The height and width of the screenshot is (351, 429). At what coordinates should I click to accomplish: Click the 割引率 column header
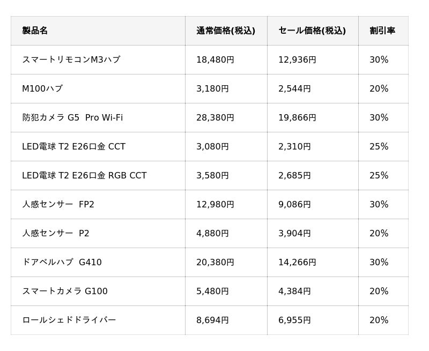(x=382, y=31)
